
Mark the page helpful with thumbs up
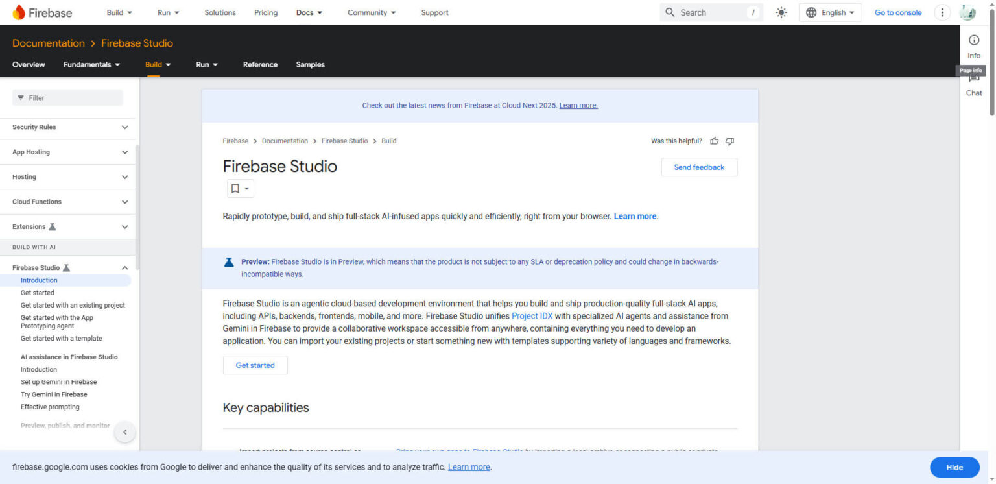point(714,141)
